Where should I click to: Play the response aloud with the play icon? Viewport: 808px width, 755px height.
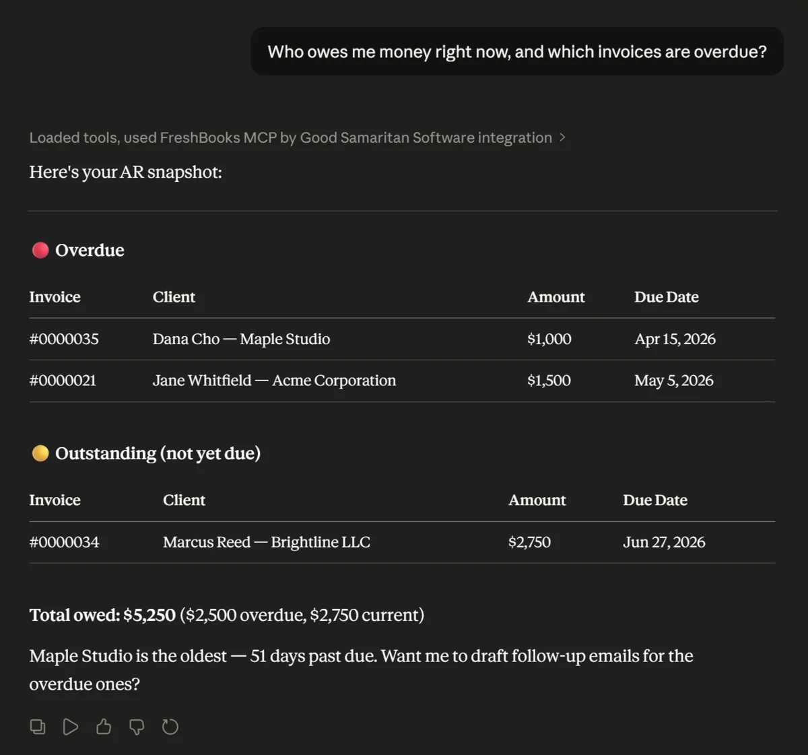pyautogui.click(x=71, y=727)
